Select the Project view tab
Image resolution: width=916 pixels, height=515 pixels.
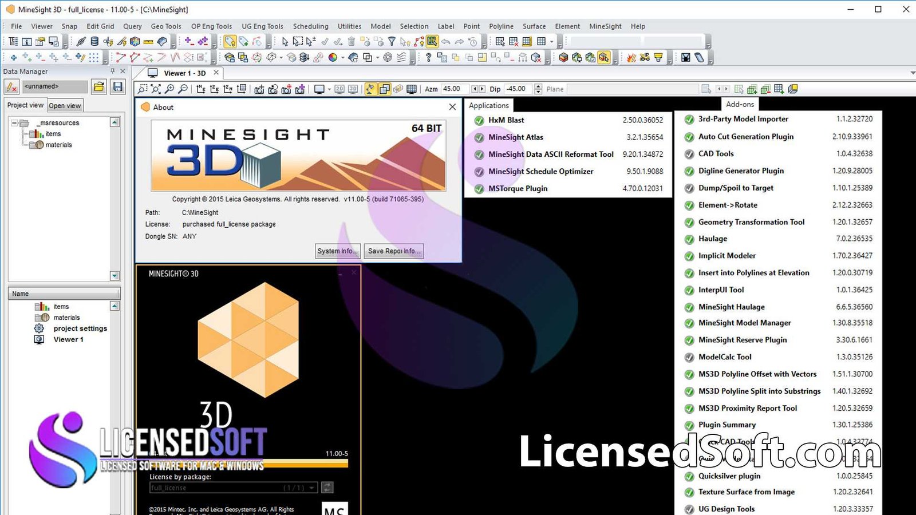point(25,105)
